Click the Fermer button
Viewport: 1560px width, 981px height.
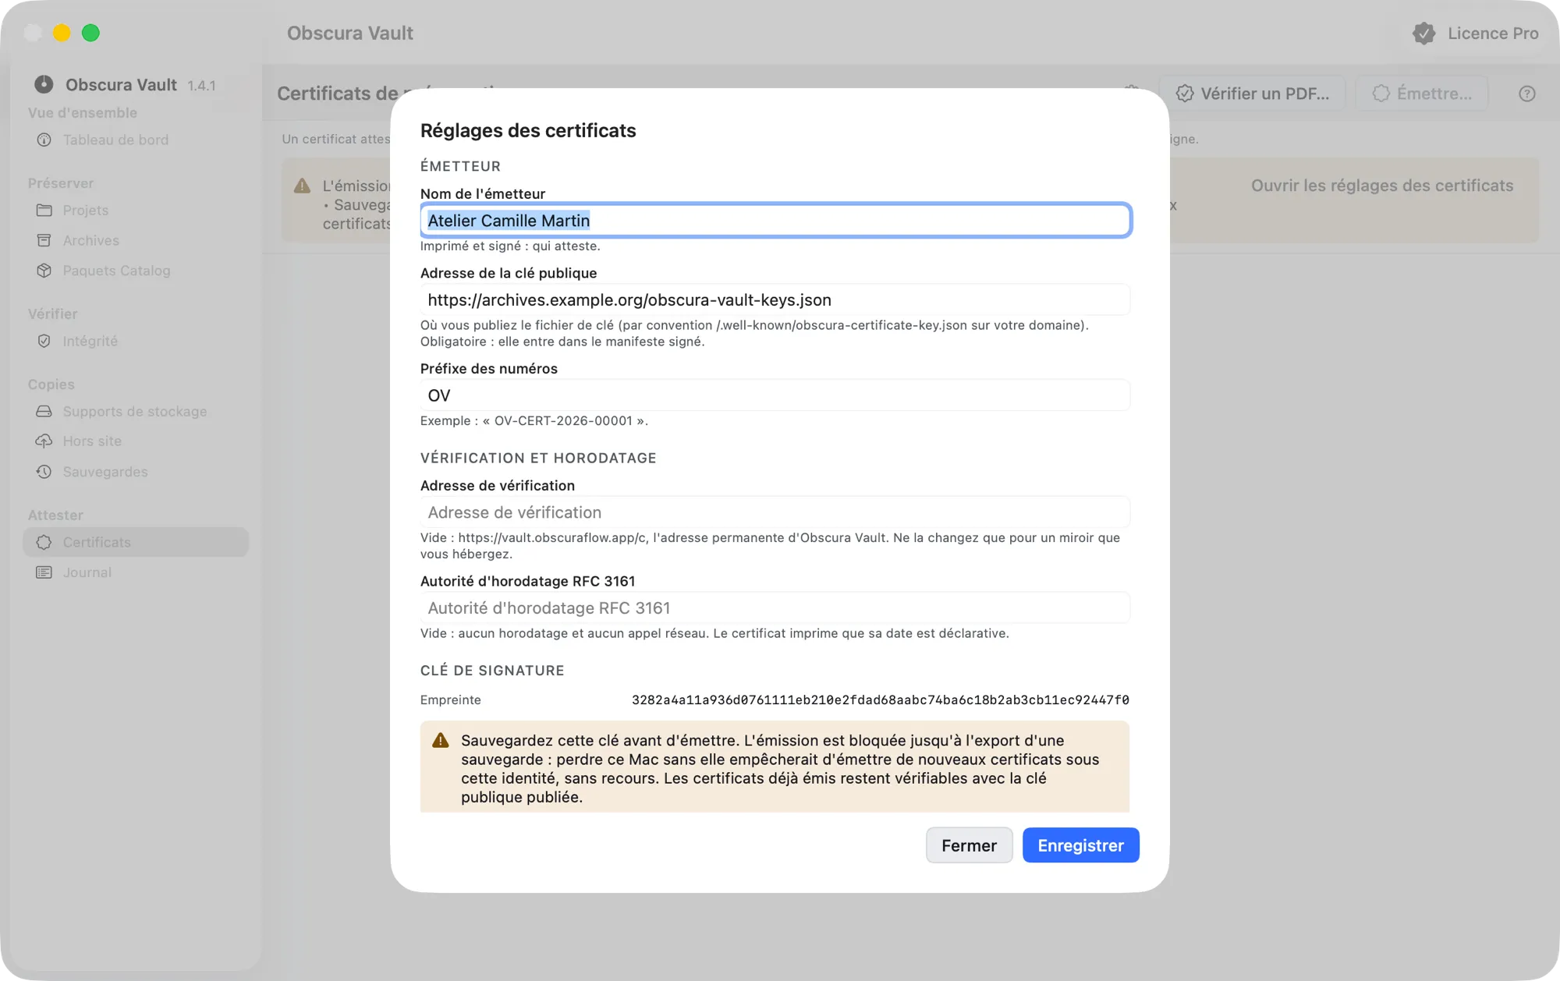pos(969,845)
